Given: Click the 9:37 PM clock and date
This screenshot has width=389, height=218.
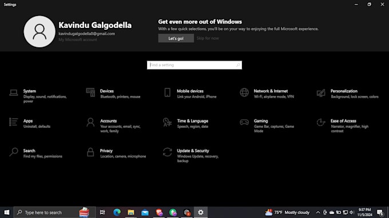Looking at the screenshot, I should [x=365, y=212].
